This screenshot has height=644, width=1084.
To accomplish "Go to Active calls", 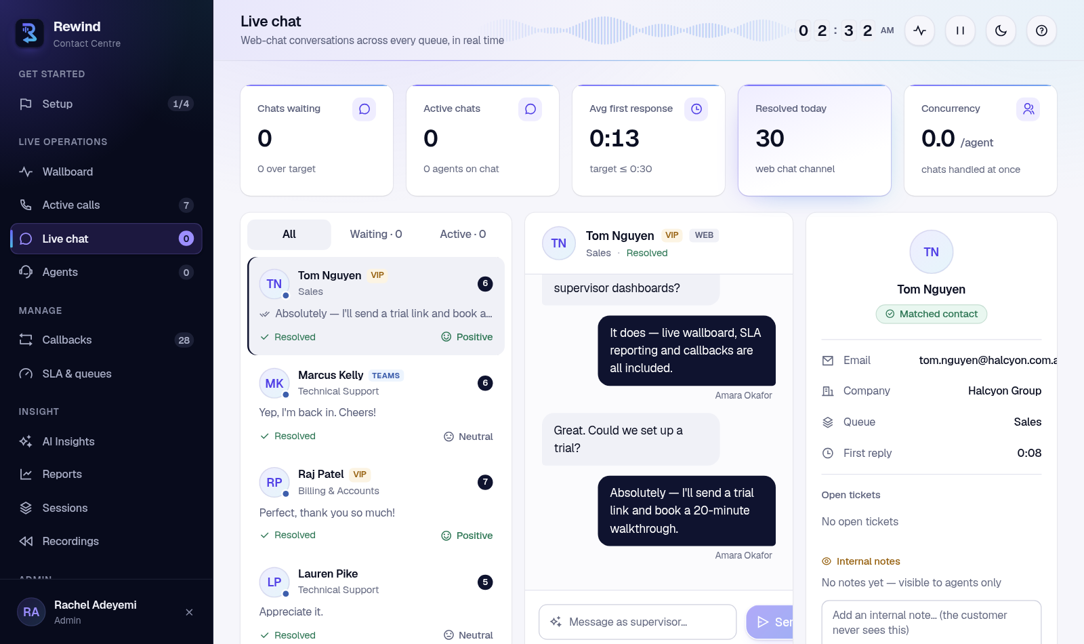I will 106,205.
